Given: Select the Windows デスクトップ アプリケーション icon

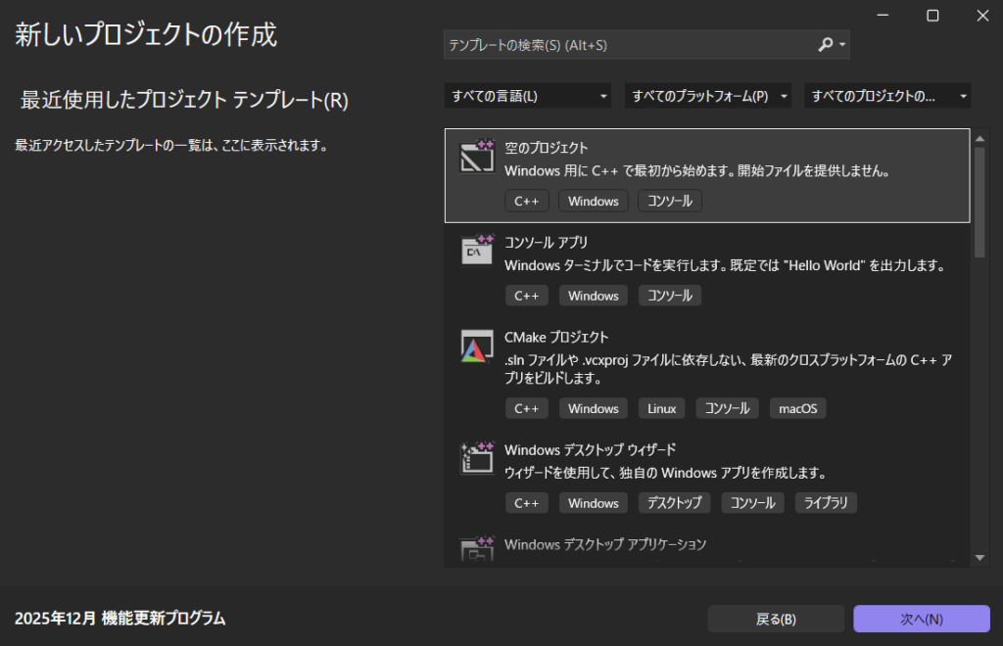Looking at the screenshot, I should [477, 549].
